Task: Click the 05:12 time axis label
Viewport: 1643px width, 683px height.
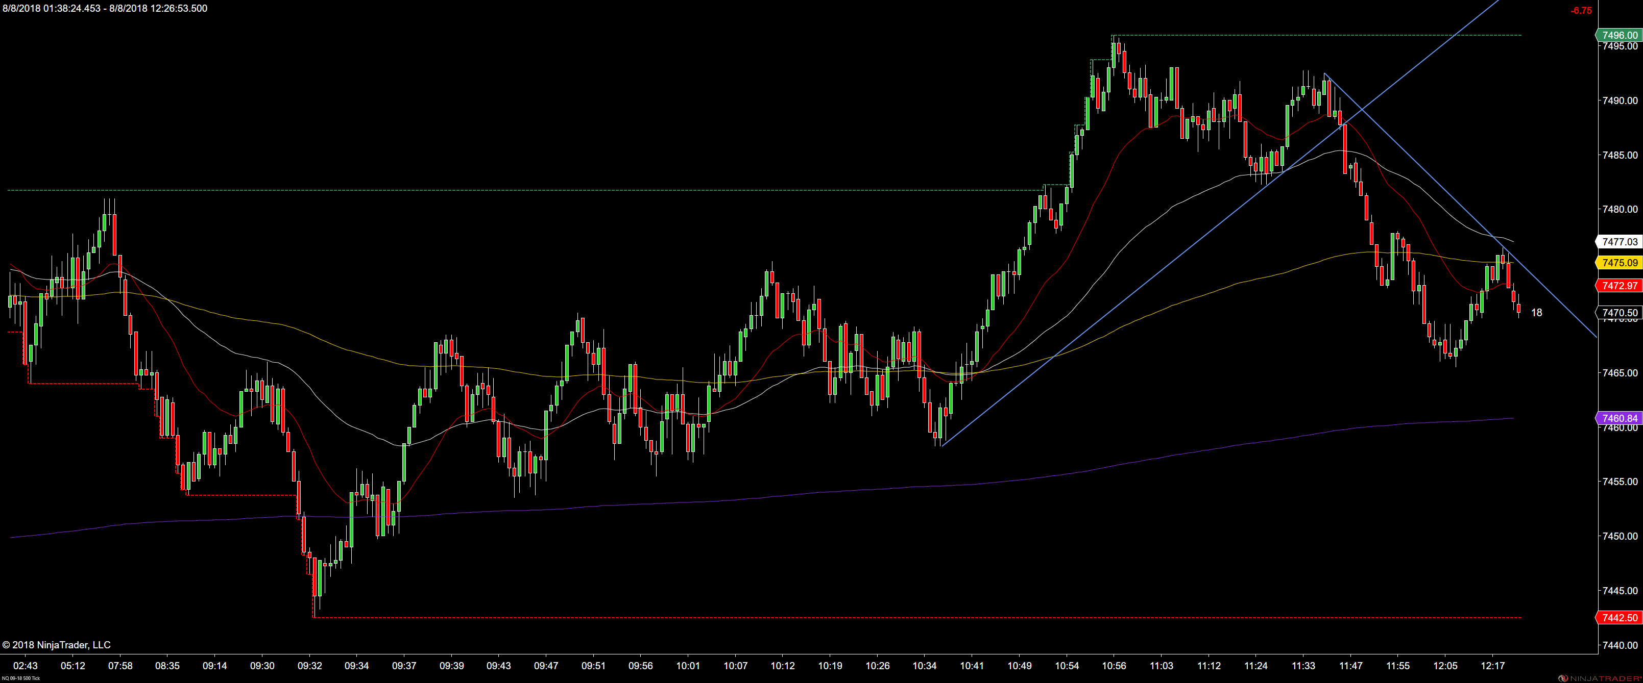Action: (73, 666)
